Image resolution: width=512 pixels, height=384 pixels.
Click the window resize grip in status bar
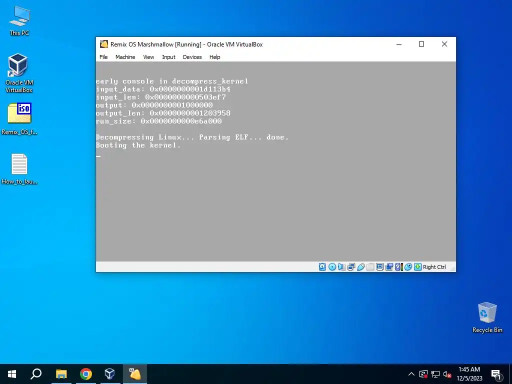[452, 268]
